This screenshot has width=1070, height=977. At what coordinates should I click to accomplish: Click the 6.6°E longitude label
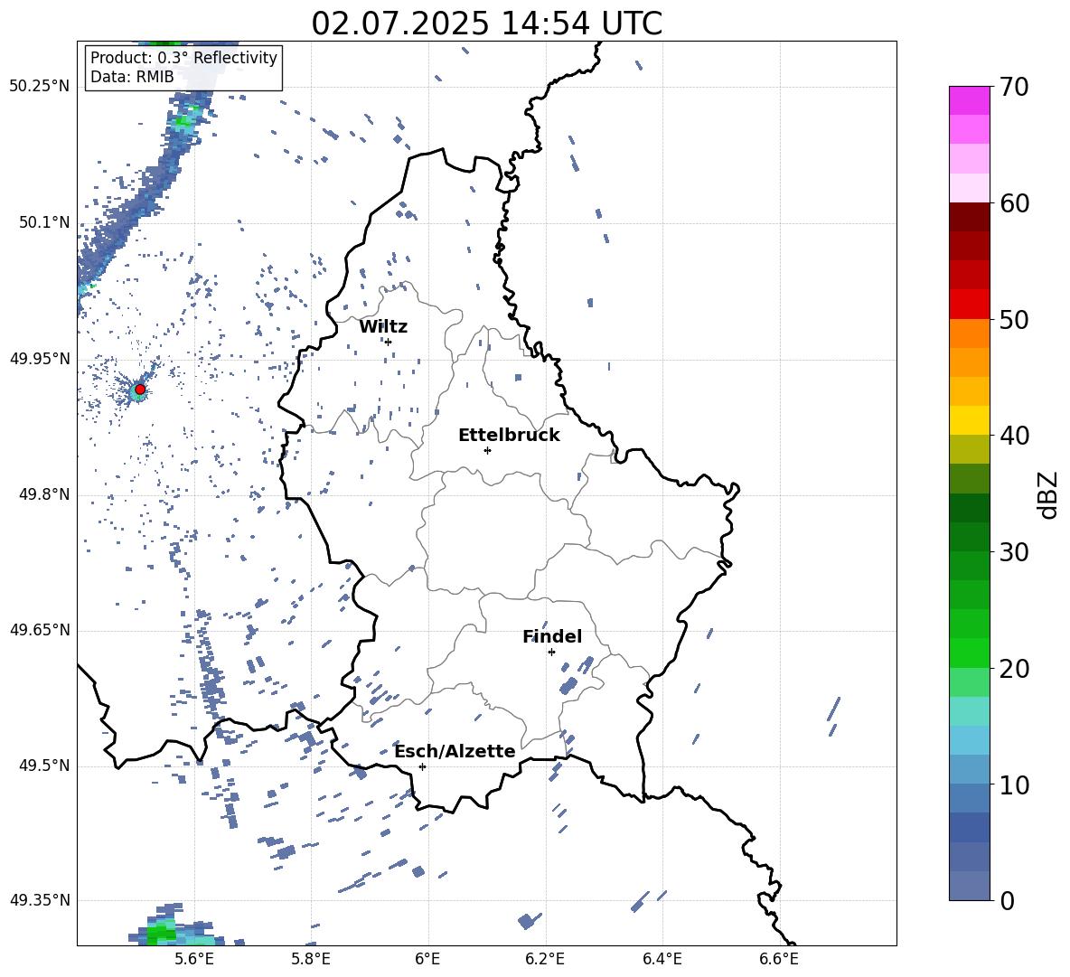[779, 959]
